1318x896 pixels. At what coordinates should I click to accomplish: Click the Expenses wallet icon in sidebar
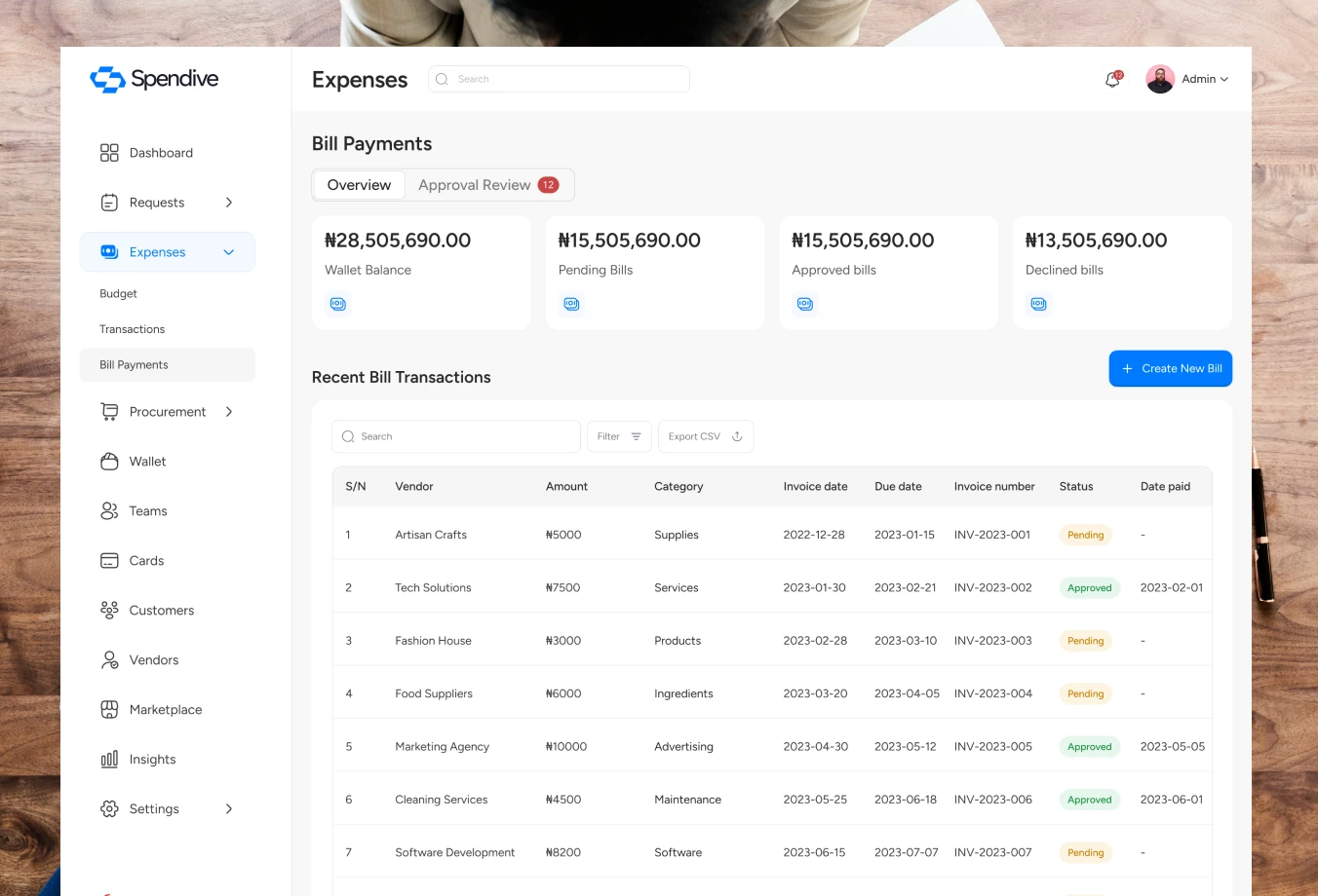(x=109, y=252)
